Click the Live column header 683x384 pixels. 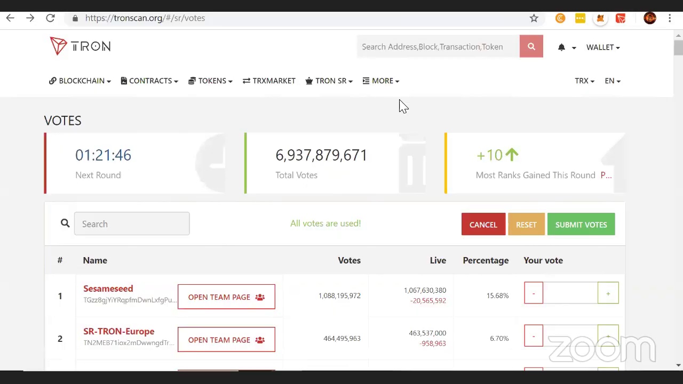click(x=438, y=260)
